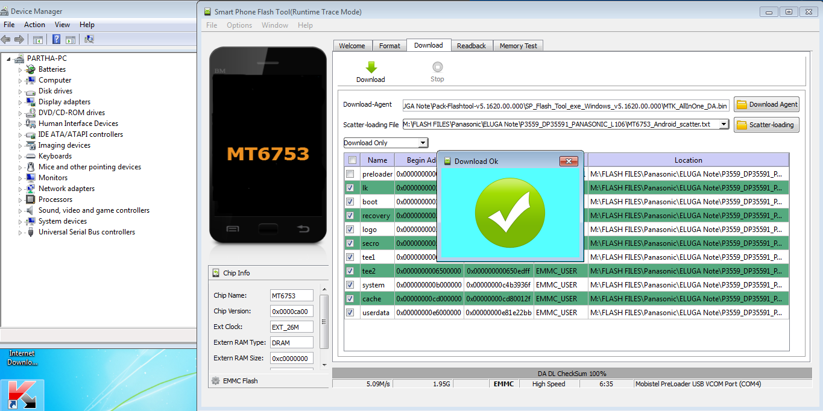The width and height of the screenshot is (823, 411).
Task: Click the Universal Serial Bus controllers icon
Action: (x=31, y=232)
